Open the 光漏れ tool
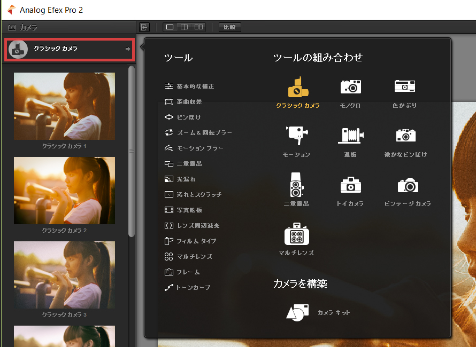This screenshot has height=347, width=476. 180,179
